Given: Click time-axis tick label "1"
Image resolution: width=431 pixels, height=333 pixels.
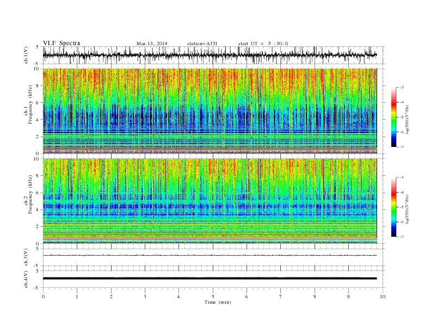Looking at the screenshot, I should [x=77, y=297].
